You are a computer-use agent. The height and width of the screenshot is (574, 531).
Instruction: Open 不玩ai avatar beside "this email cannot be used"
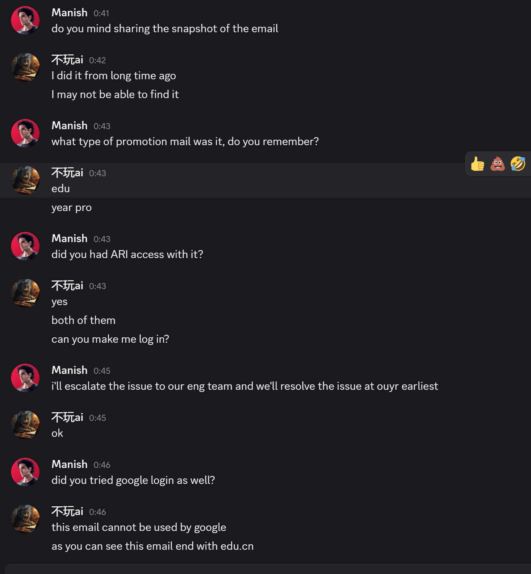(25, 519)
